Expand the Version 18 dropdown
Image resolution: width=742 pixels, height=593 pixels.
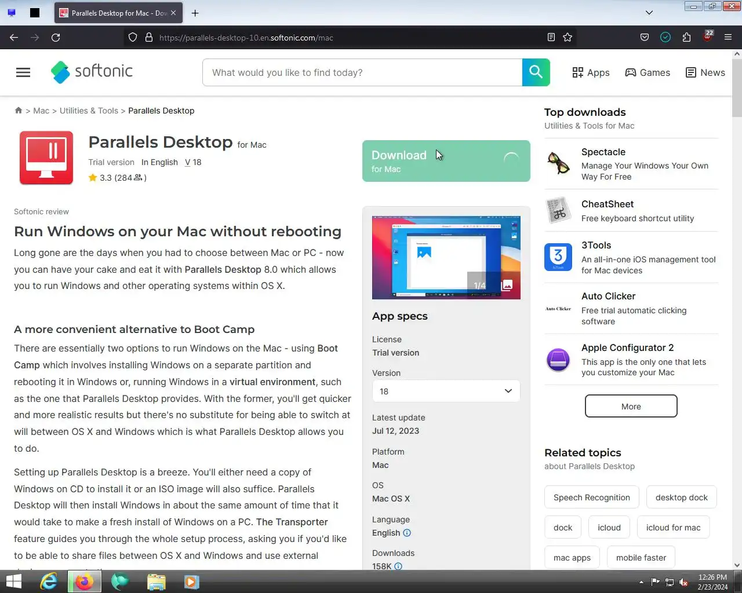point(446,391)
